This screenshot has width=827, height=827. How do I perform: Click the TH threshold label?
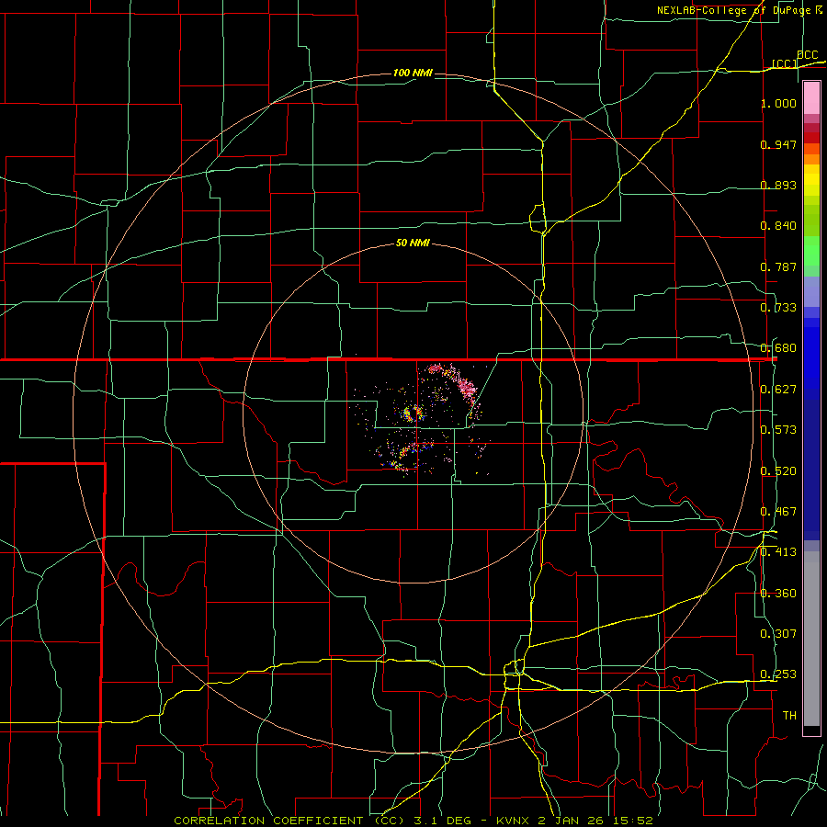point(789,716)
